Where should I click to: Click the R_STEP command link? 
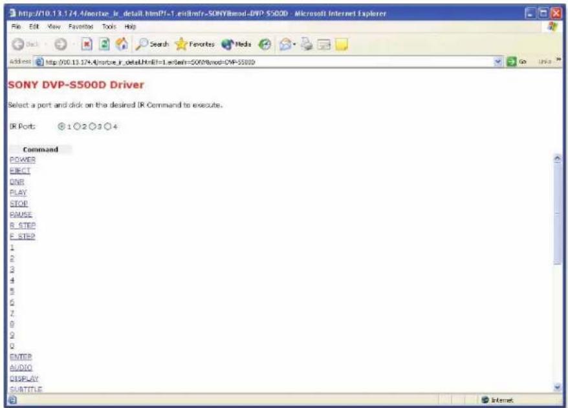[23, 225]
